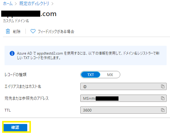Click the 宛先または参照先のアドレス label

click(27, 98)
